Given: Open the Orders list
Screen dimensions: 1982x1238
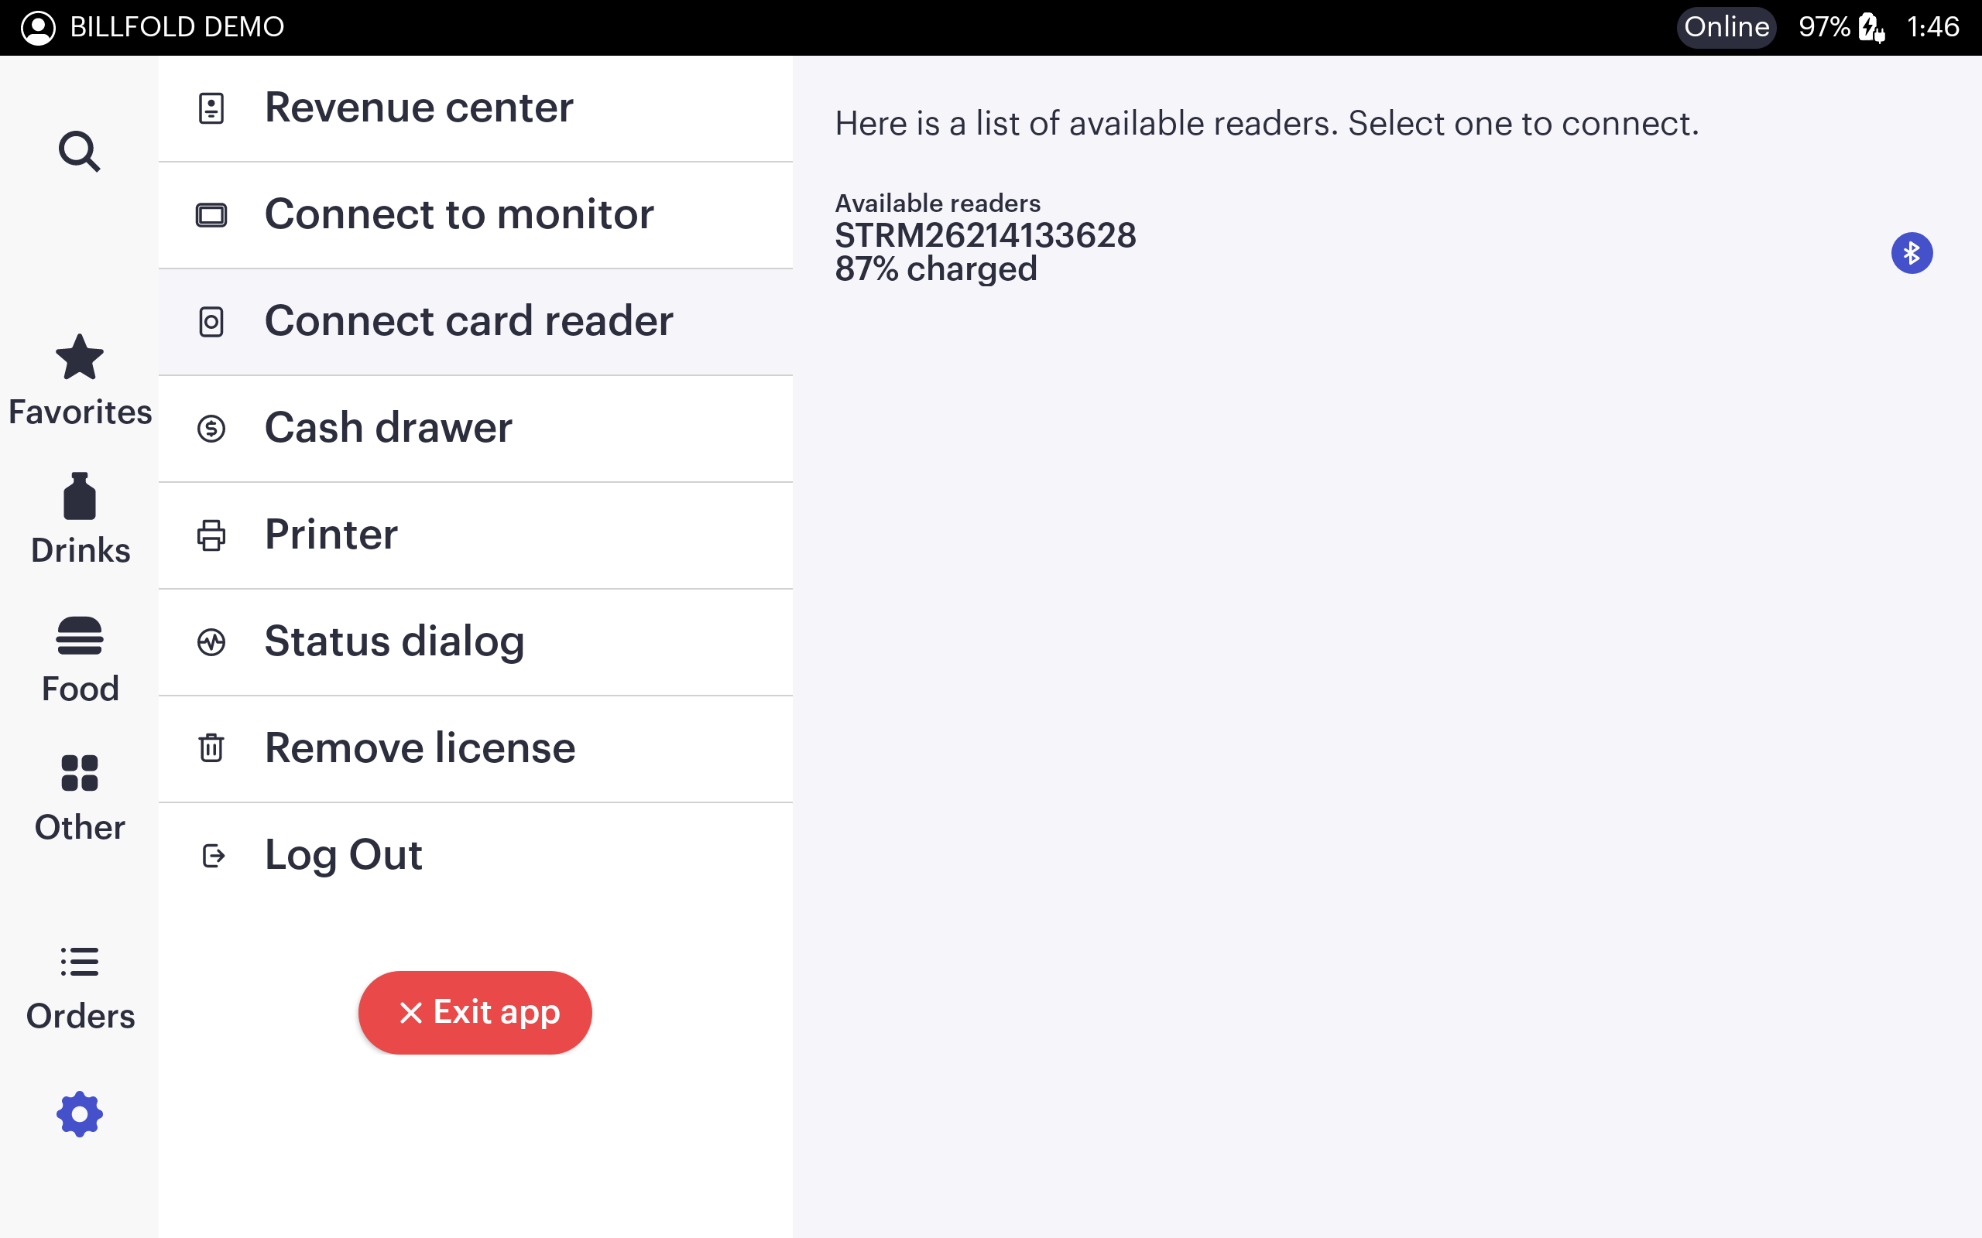Looking at the screenshot, I should coord(80,987).
